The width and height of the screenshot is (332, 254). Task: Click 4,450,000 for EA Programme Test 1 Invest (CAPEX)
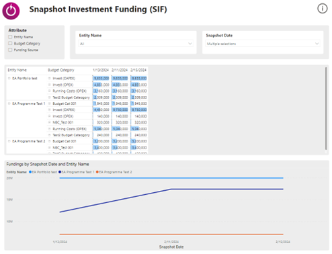pos(101,110)
